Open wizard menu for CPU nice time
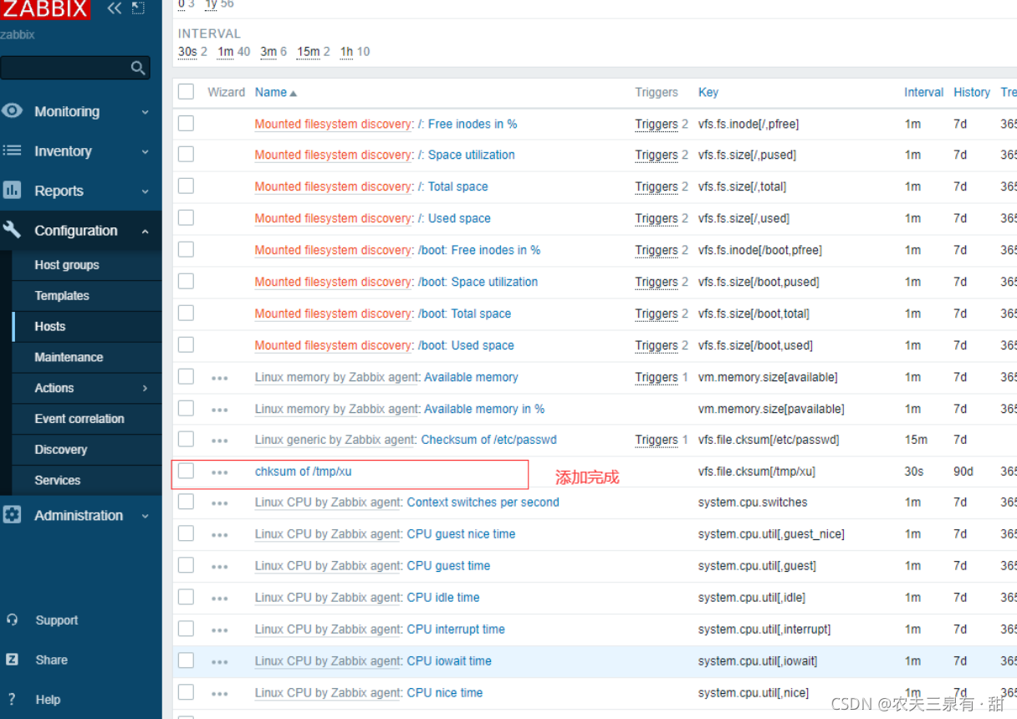 point(220,694)
